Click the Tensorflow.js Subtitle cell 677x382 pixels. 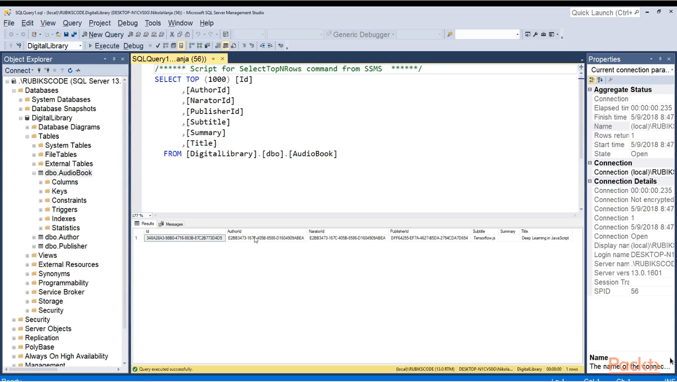pyautogui.click(x=484, y=238)
